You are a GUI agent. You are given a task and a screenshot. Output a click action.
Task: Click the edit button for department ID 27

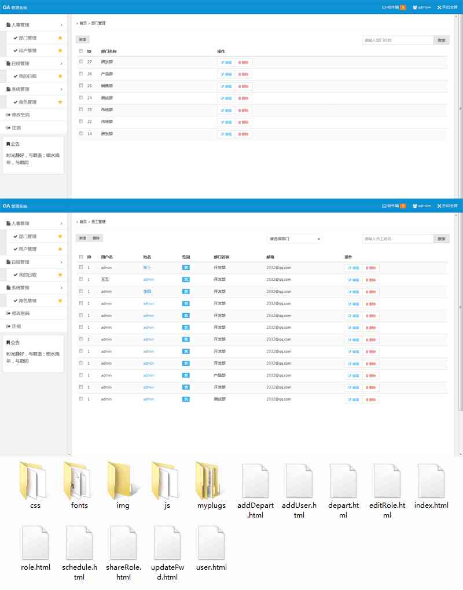[225, 63]
